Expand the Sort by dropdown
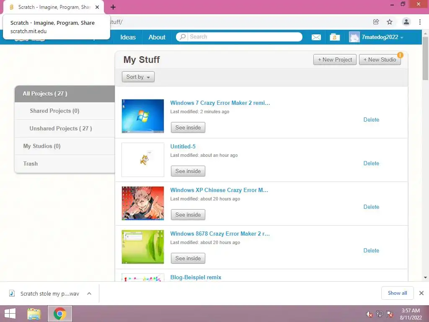429x322 pixels. (138, 77)
